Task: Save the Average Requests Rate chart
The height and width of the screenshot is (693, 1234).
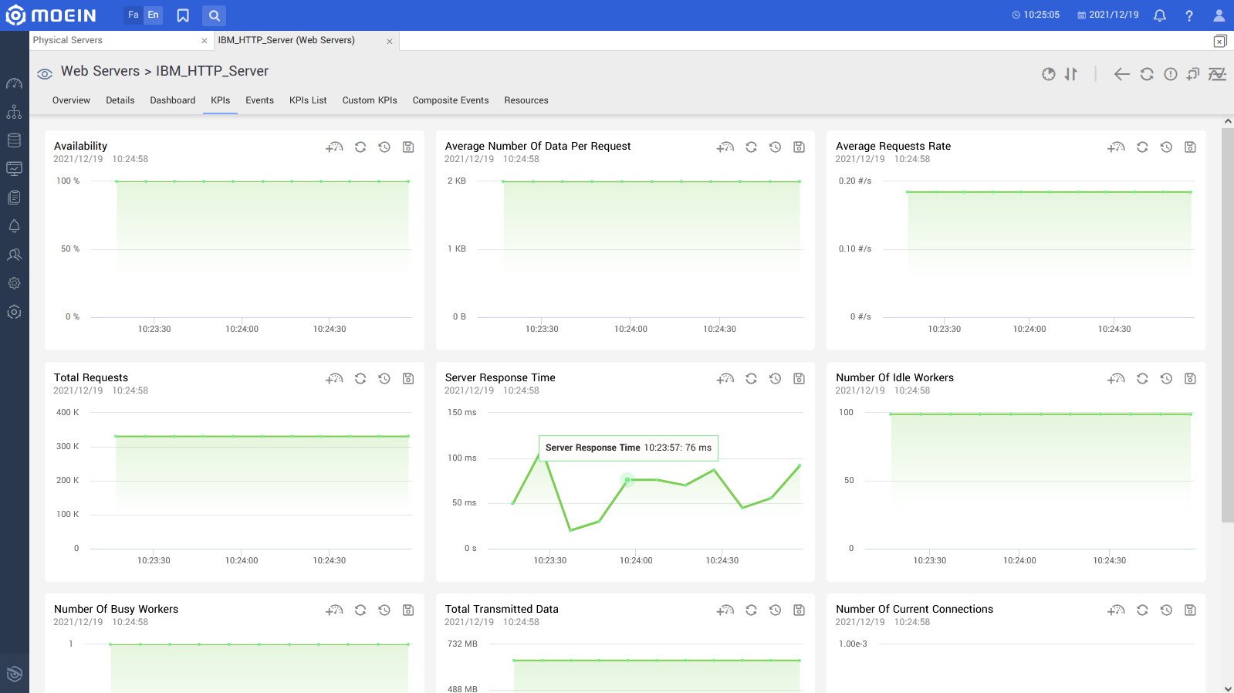Action: (1190, 147)
